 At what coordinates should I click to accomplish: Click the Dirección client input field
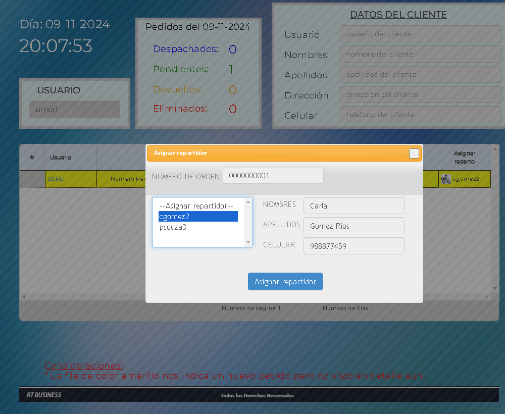[x=420, y=95]
